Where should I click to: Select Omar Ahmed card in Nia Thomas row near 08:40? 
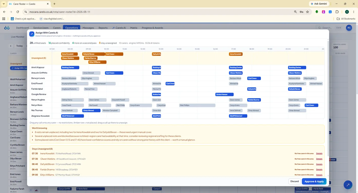click(91, 110)
